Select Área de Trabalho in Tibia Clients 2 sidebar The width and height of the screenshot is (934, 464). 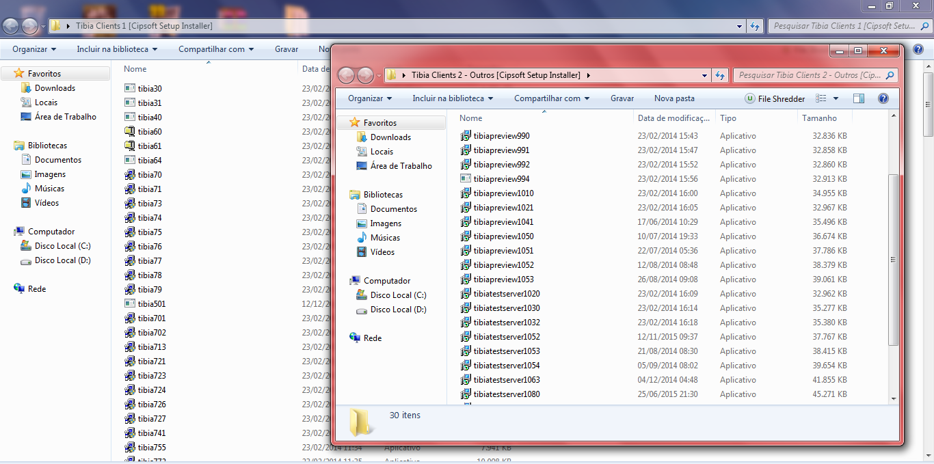click(x=401, y=166)
